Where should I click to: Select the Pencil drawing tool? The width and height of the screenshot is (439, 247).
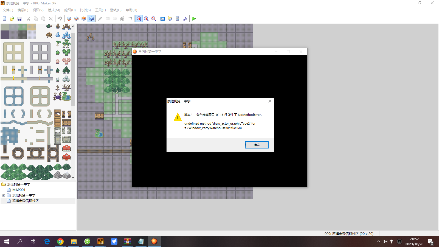(x=100, y=19)
